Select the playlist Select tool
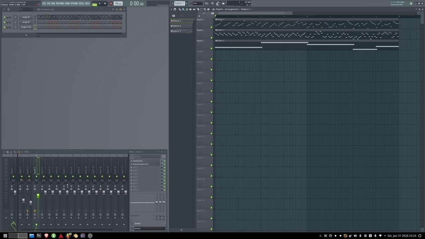This screenshot has height=239, width=425. point(201,9)
